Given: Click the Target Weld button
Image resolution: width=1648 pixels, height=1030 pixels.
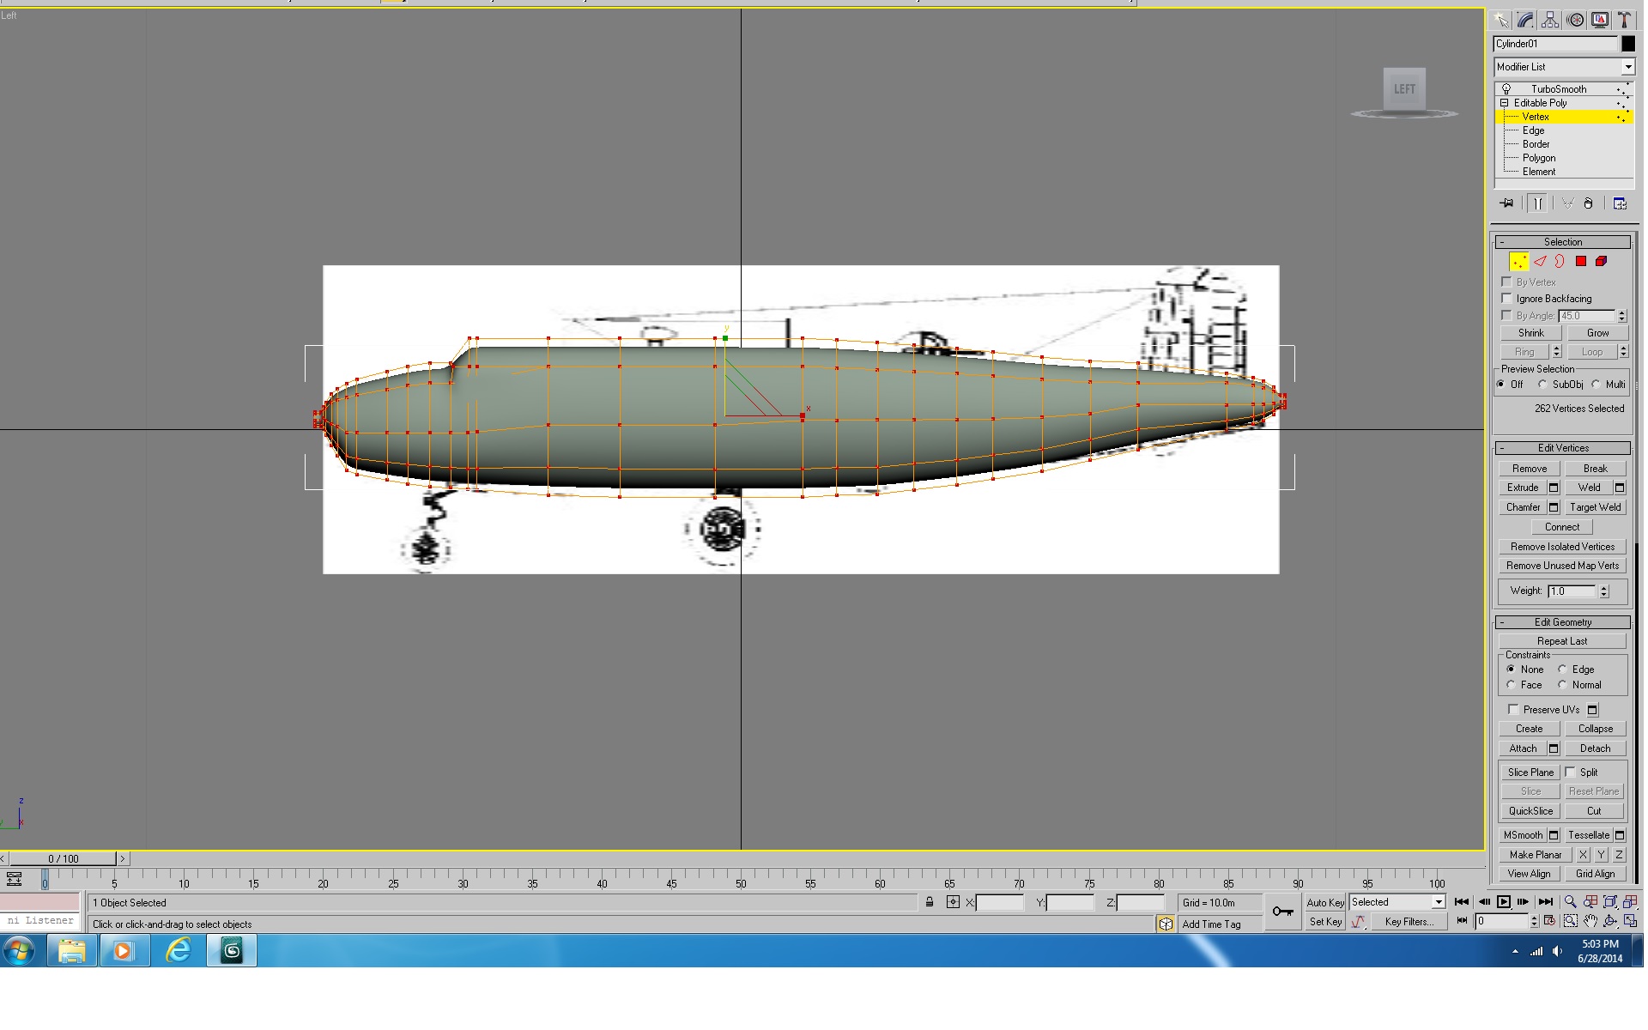Looking at the screenshot, I should (x=1596, y=507).
